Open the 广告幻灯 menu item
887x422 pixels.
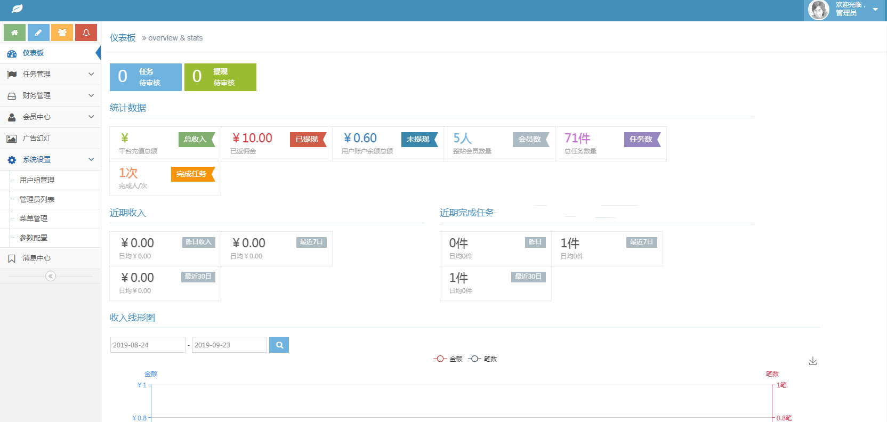50,138
